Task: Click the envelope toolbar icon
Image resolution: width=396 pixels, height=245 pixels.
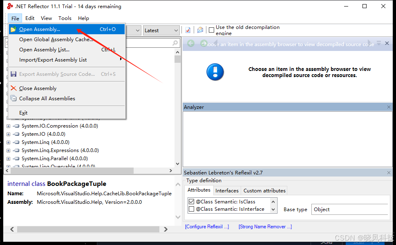Action: point(200,30)
